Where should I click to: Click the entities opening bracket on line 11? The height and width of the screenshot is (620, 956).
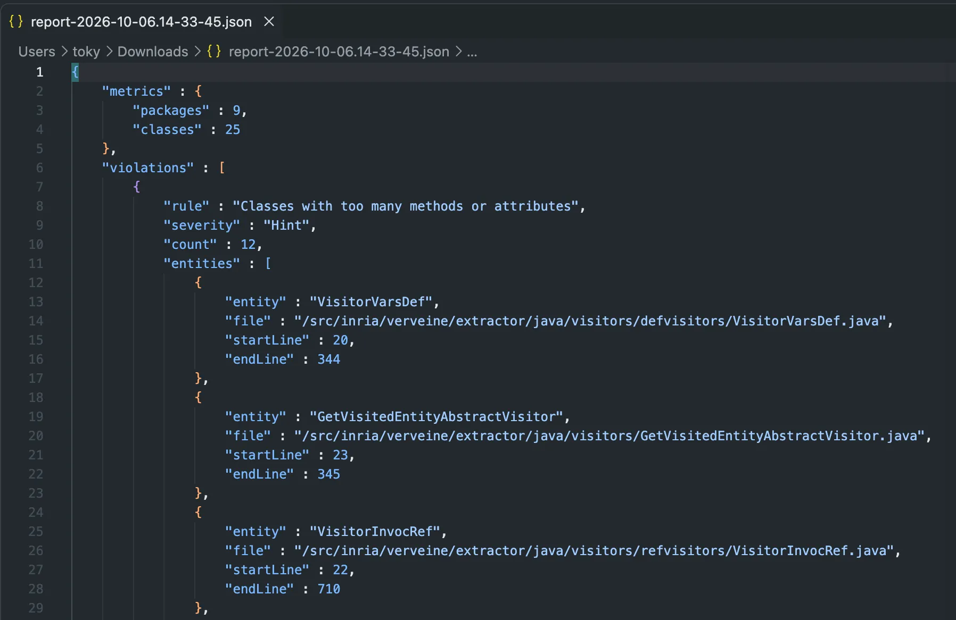pos(268,263)
